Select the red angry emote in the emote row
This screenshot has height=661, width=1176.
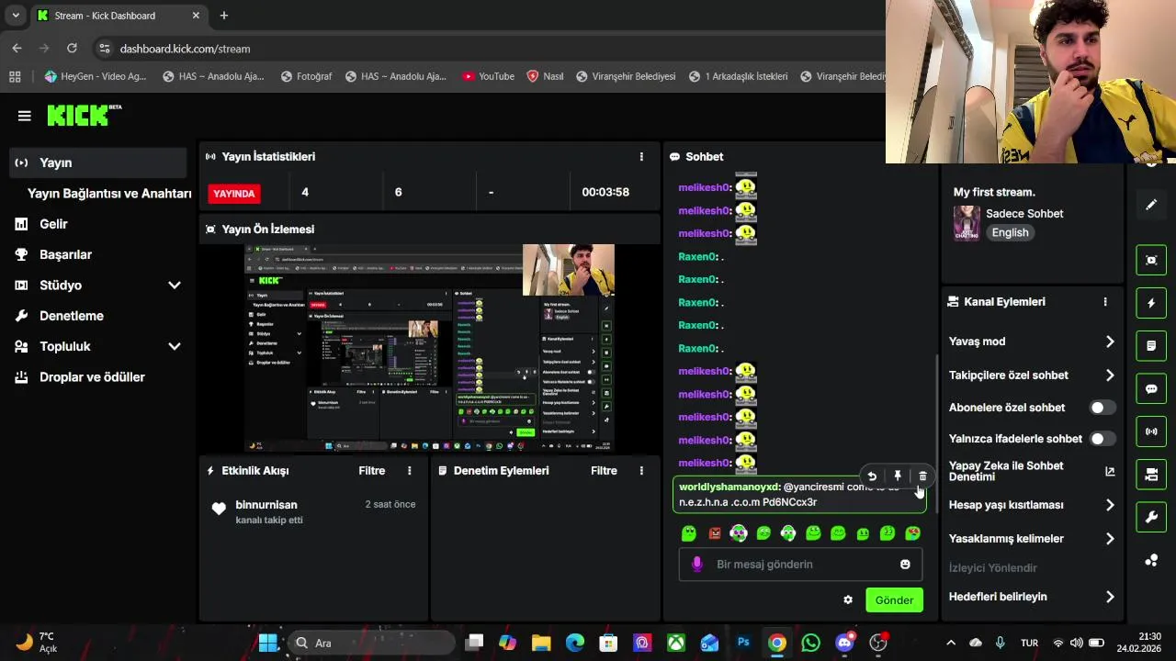click(x=714, y=533)
